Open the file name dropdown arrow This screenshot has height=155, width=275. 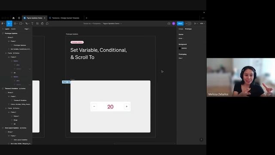click(x=121, y=24)
